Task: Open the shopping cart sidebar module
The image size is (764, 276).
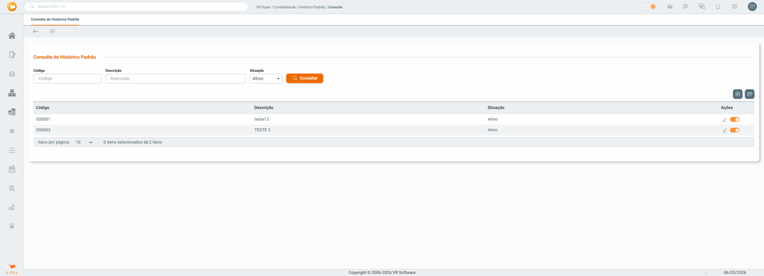Action: 12,131
